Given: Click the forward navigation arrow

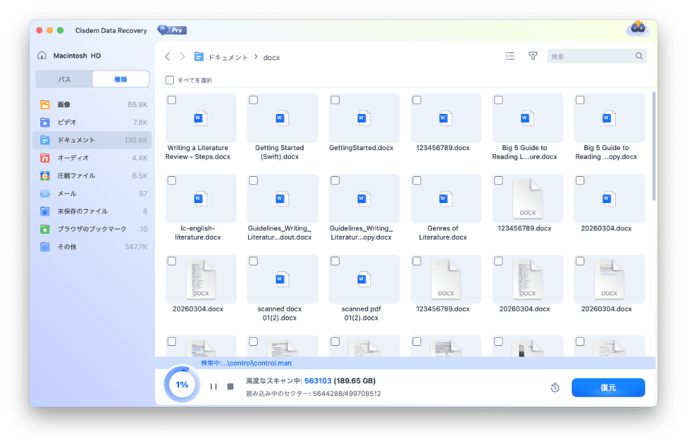Looking at the screenshot, I should point(182,57).
